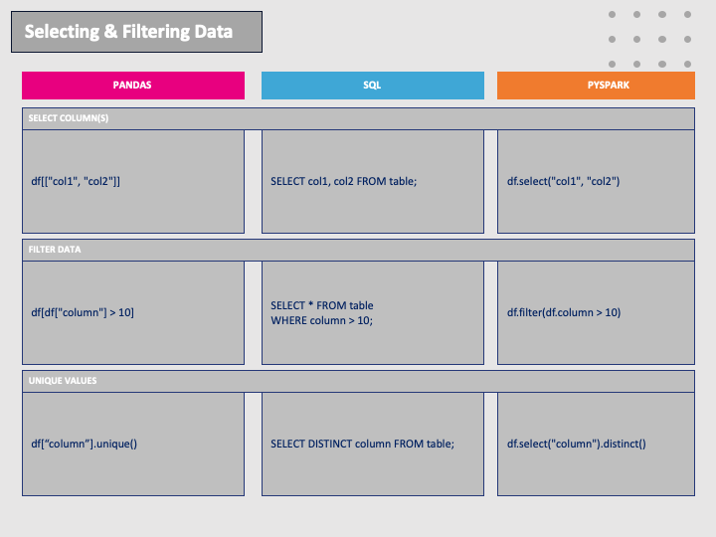Click the df.select("col1", "col2") PySpark box
Viewport: 716px width, 537px height.
pos(596,182)
